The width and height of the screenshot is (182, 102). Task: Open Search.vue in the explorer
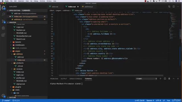21,39
